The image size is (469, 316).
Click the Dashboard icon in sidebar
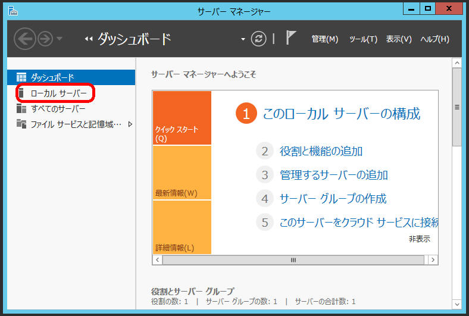click(21, 77)
